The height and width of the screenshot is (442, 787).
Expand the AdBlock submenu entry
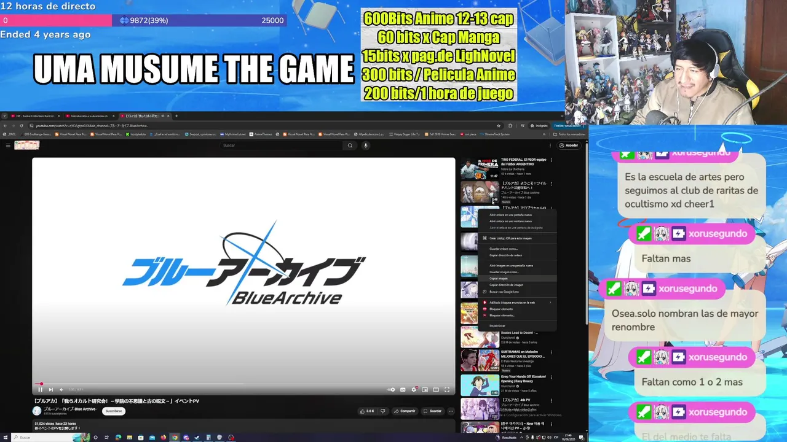pyautogui.click(x=516, y=302)
